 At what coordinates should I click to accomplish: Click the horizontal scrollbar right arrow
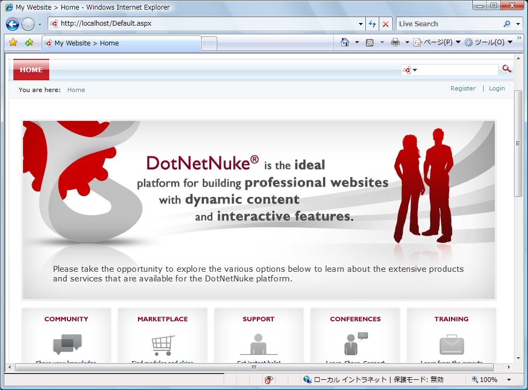pos(509,367)
